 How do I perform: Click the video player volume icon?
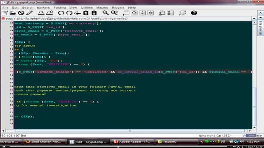[234, 147]
